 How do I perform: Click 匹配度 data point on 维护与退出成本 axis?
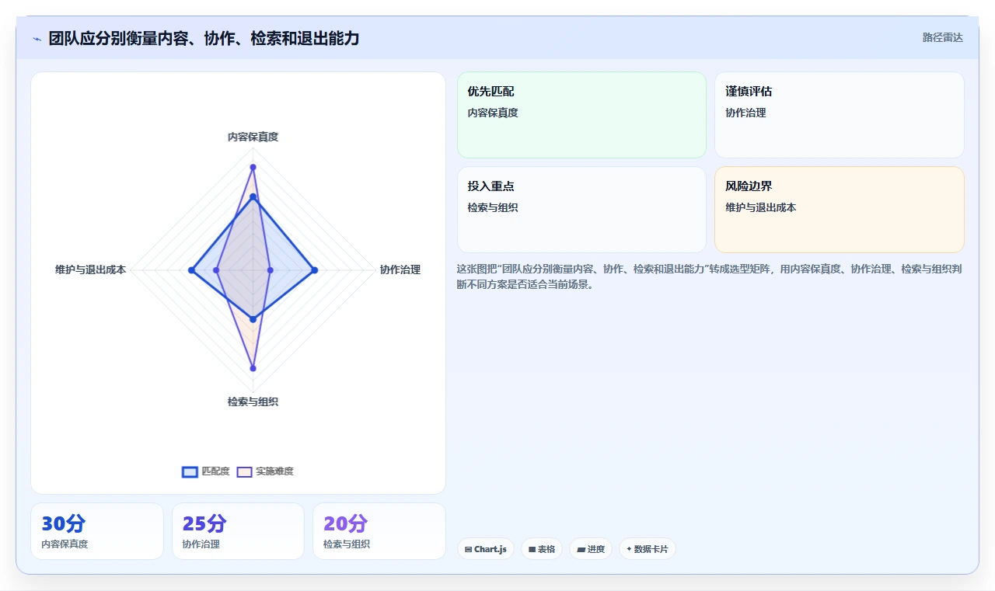click(x=191, y=270)
